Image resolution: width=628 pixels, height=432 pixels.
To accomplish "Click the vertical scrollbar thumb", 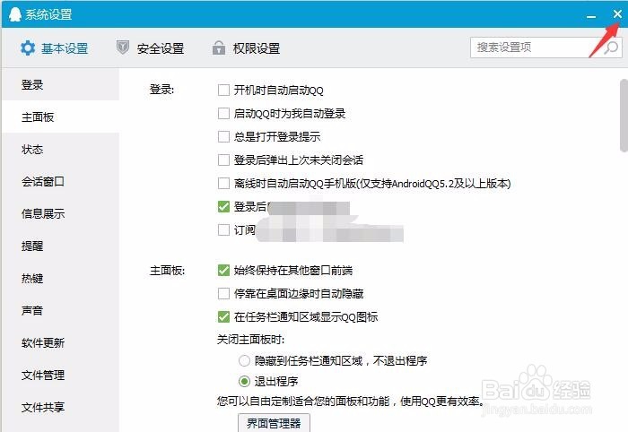I will [x=624, y=116].
